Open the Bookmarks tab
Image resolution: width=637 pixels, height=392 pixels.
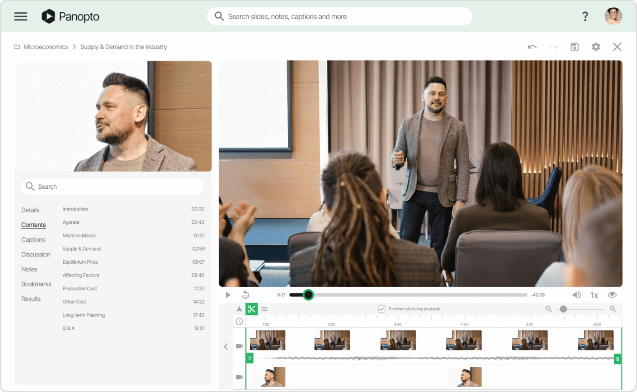36,284
